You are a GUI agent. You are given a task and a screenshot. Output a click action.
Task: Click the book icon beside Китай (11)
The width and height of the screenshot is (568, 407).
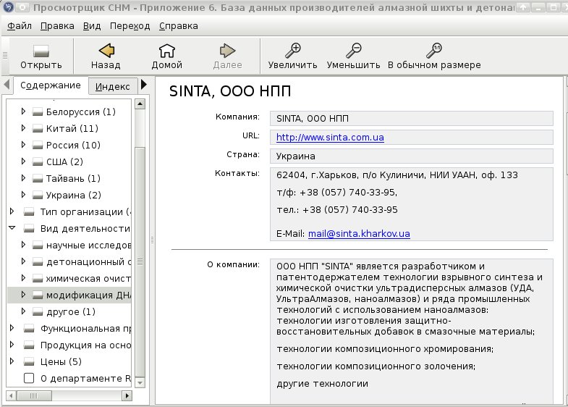pyautogui.click(x=38, y=129)
